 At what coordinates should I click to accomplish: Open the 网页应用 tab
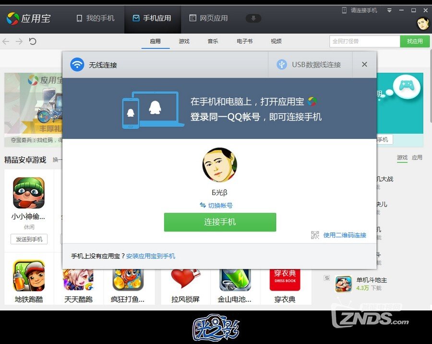[209, 18]
